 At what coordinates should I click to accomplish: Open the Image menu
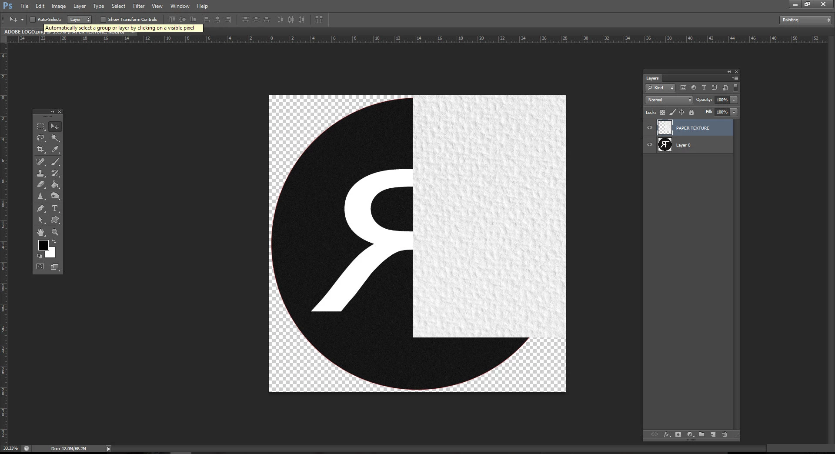(59, 6)
